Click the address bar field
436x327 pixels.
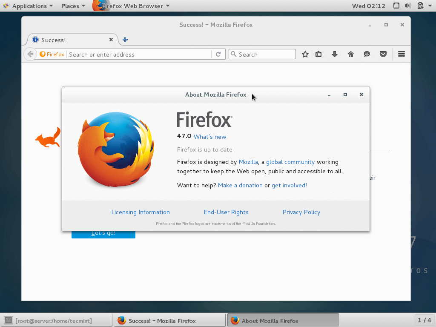139,54
